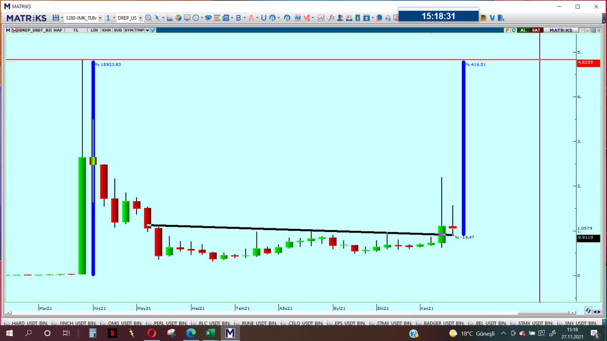Toggle the TL currency button
607x341 pixels.
pos(76,30)
